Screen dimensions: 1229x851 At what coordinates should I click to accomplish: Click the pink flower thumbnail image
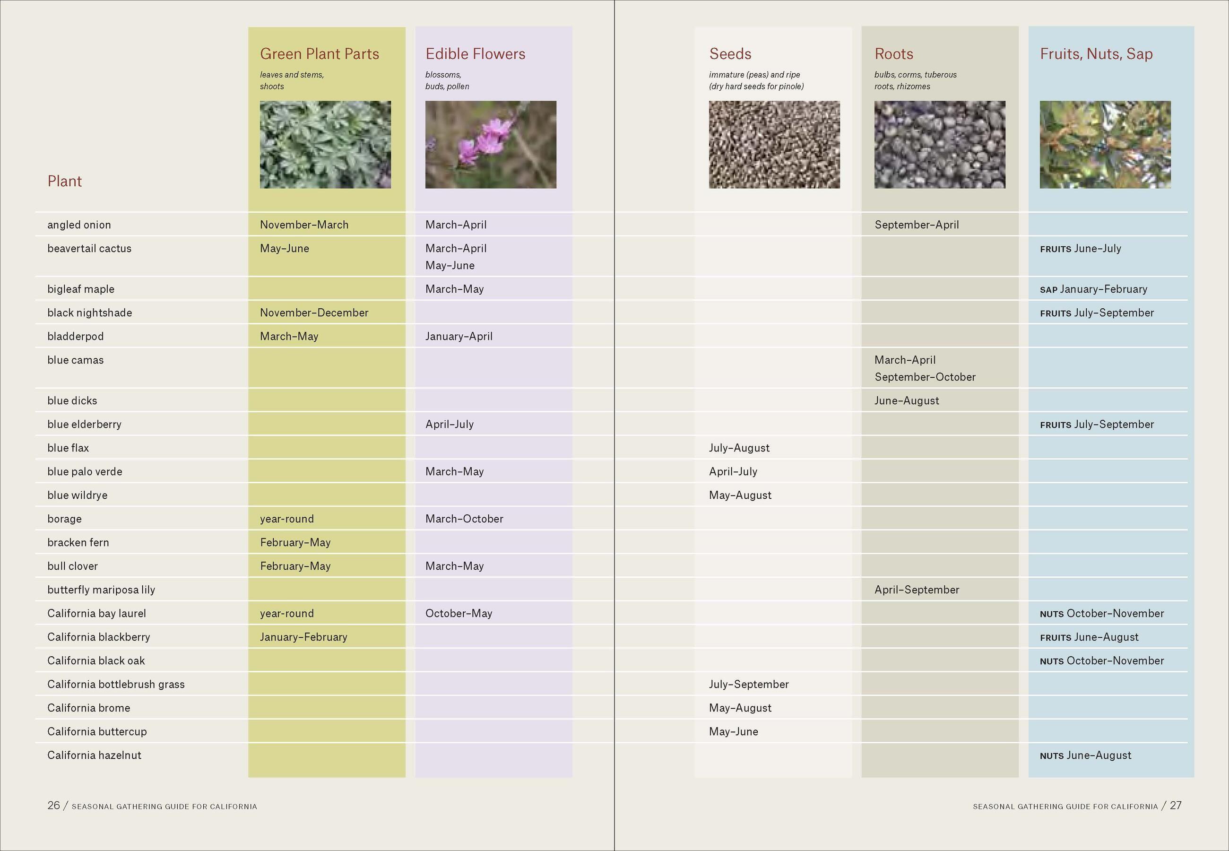pyautogui.click(x=490, y=145)
